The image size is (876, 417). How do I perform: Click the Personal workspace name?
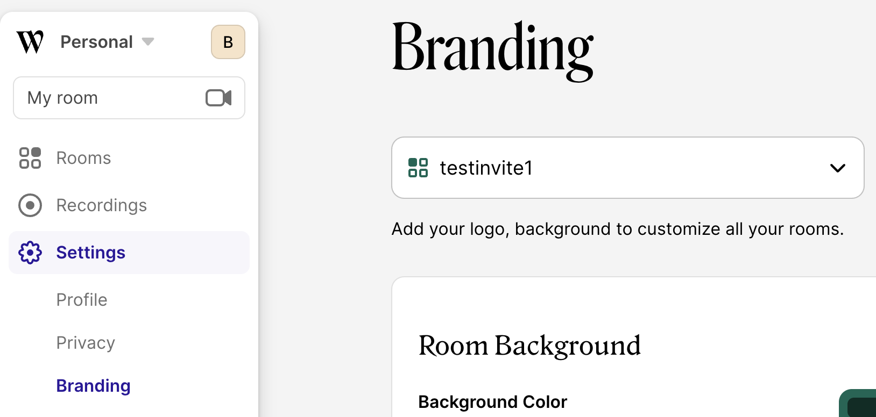(x=96, y=42)
